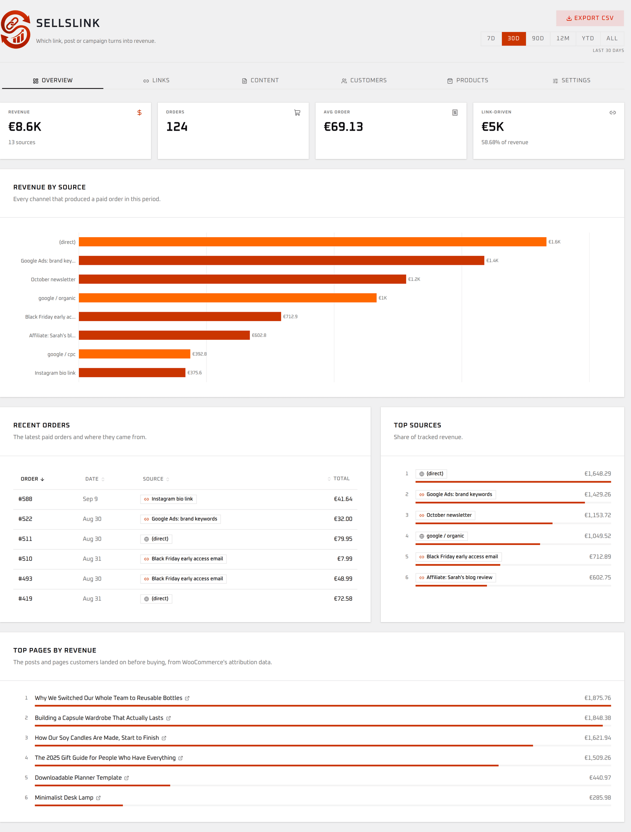Viewport: 631px width, 832px height.
Task: Click the sort icon beside TOTAL header
Action: point(329,479)
